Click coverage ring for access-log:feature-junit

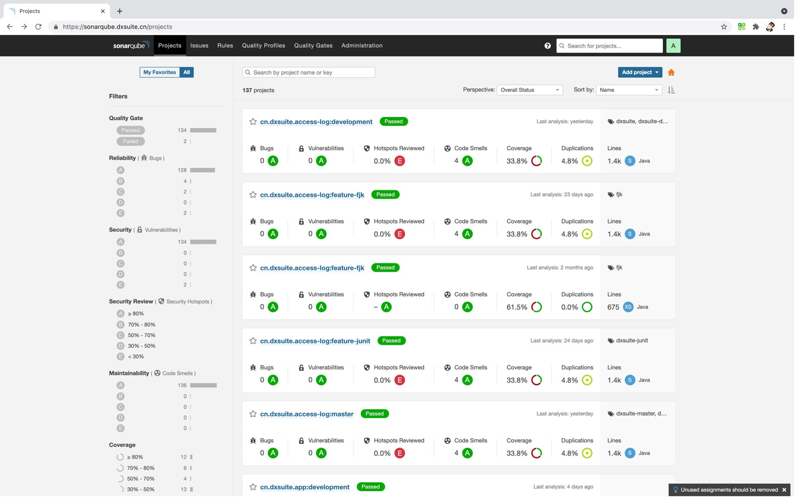click(536, 380)
